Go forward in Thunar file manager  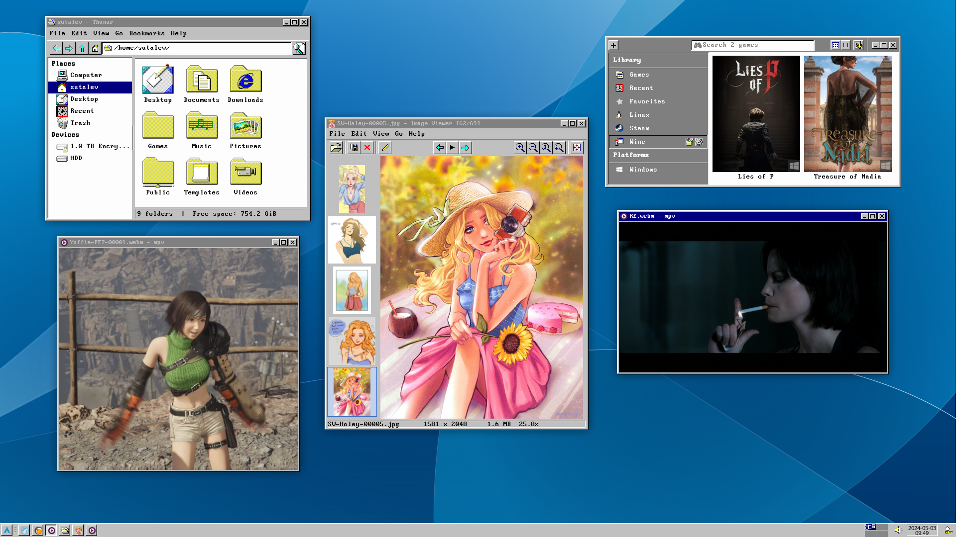[69, 48]
